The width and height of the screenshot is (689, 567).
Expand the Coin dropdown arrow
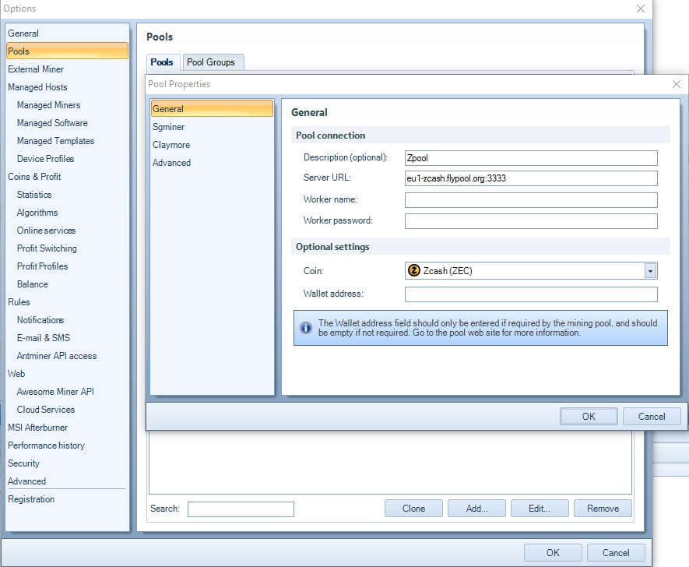coord(650,271)
